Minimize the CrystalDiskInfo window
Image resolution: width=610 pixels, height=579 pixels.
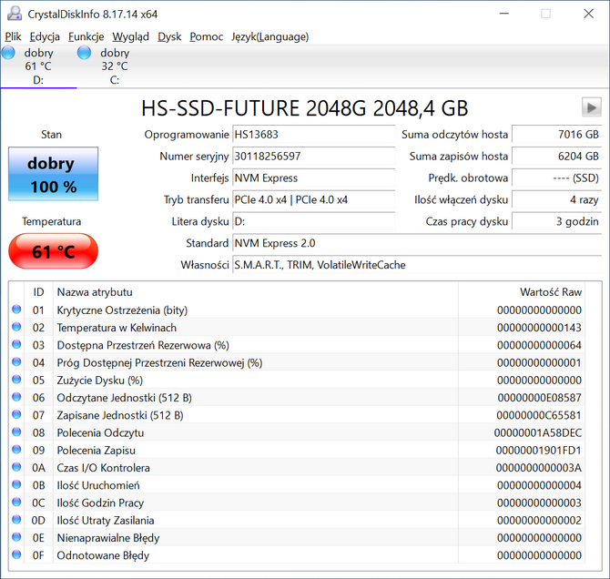[x=504, y=14]
